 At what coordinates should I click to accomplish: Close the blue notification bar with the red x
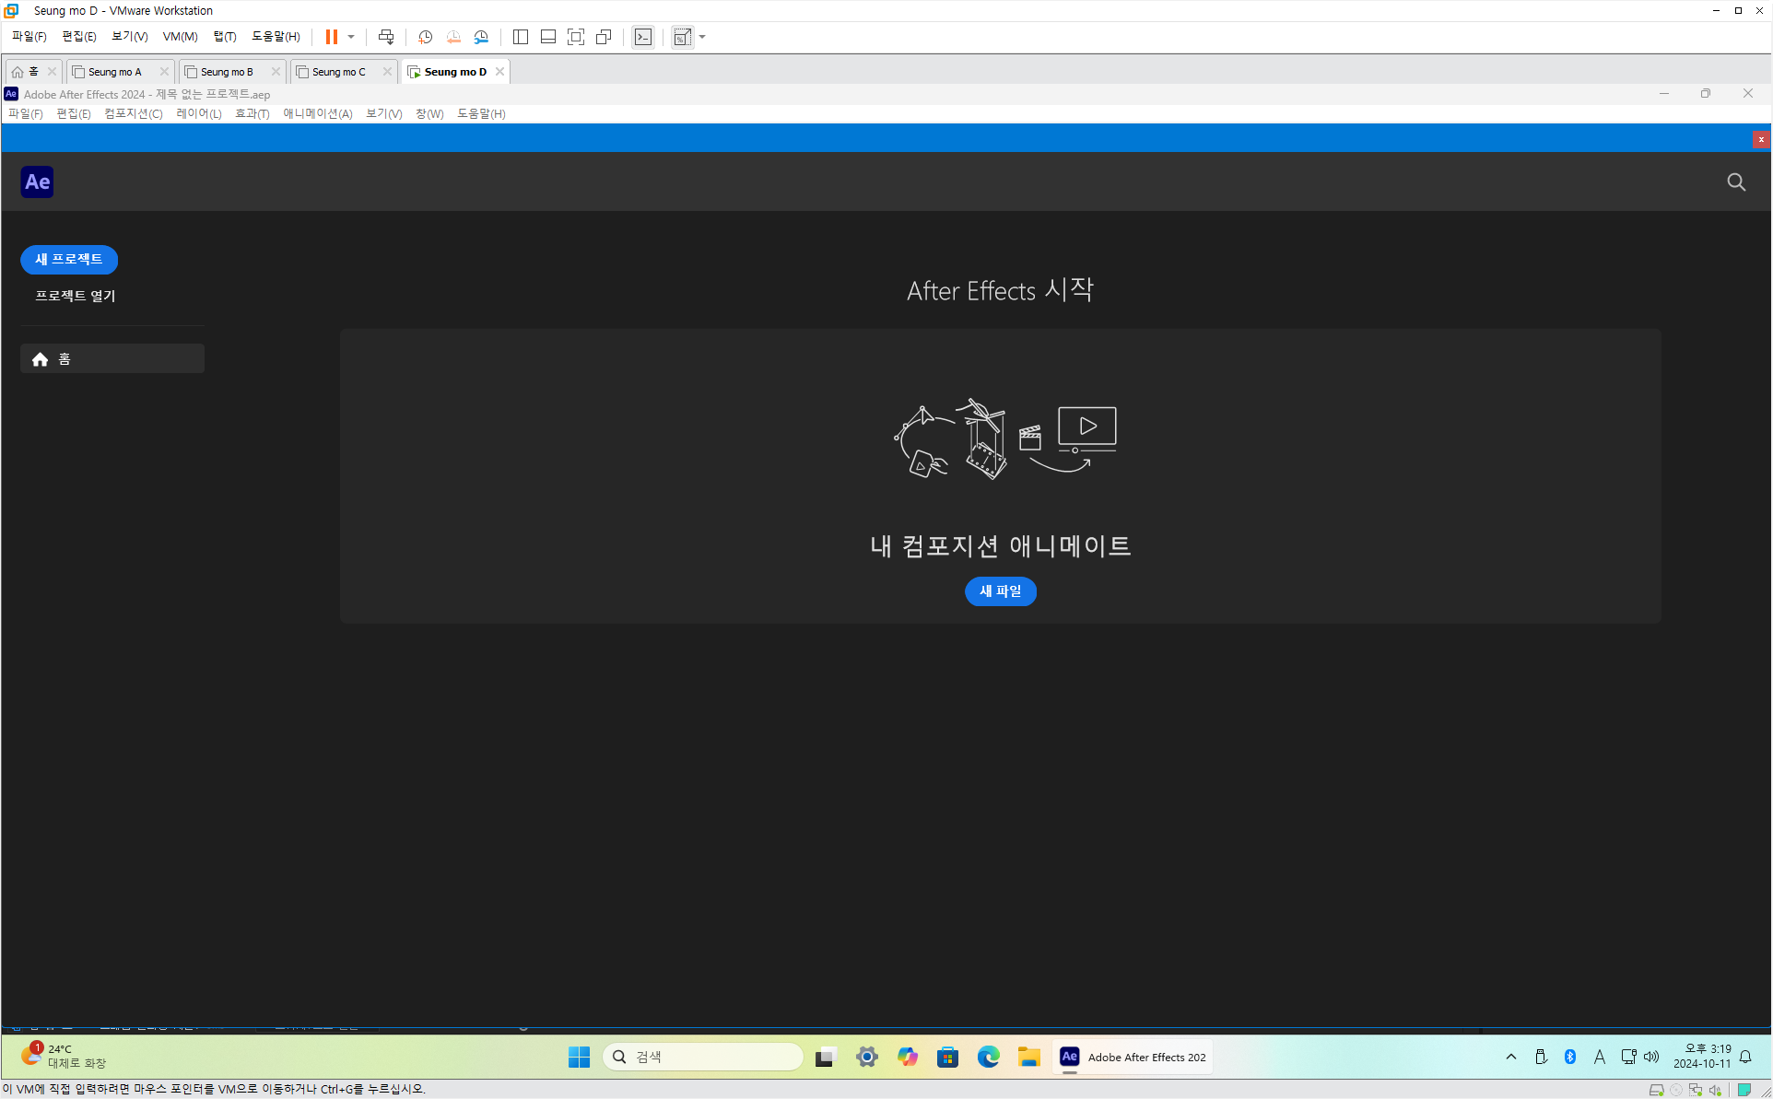click(x=1761, y=139)
